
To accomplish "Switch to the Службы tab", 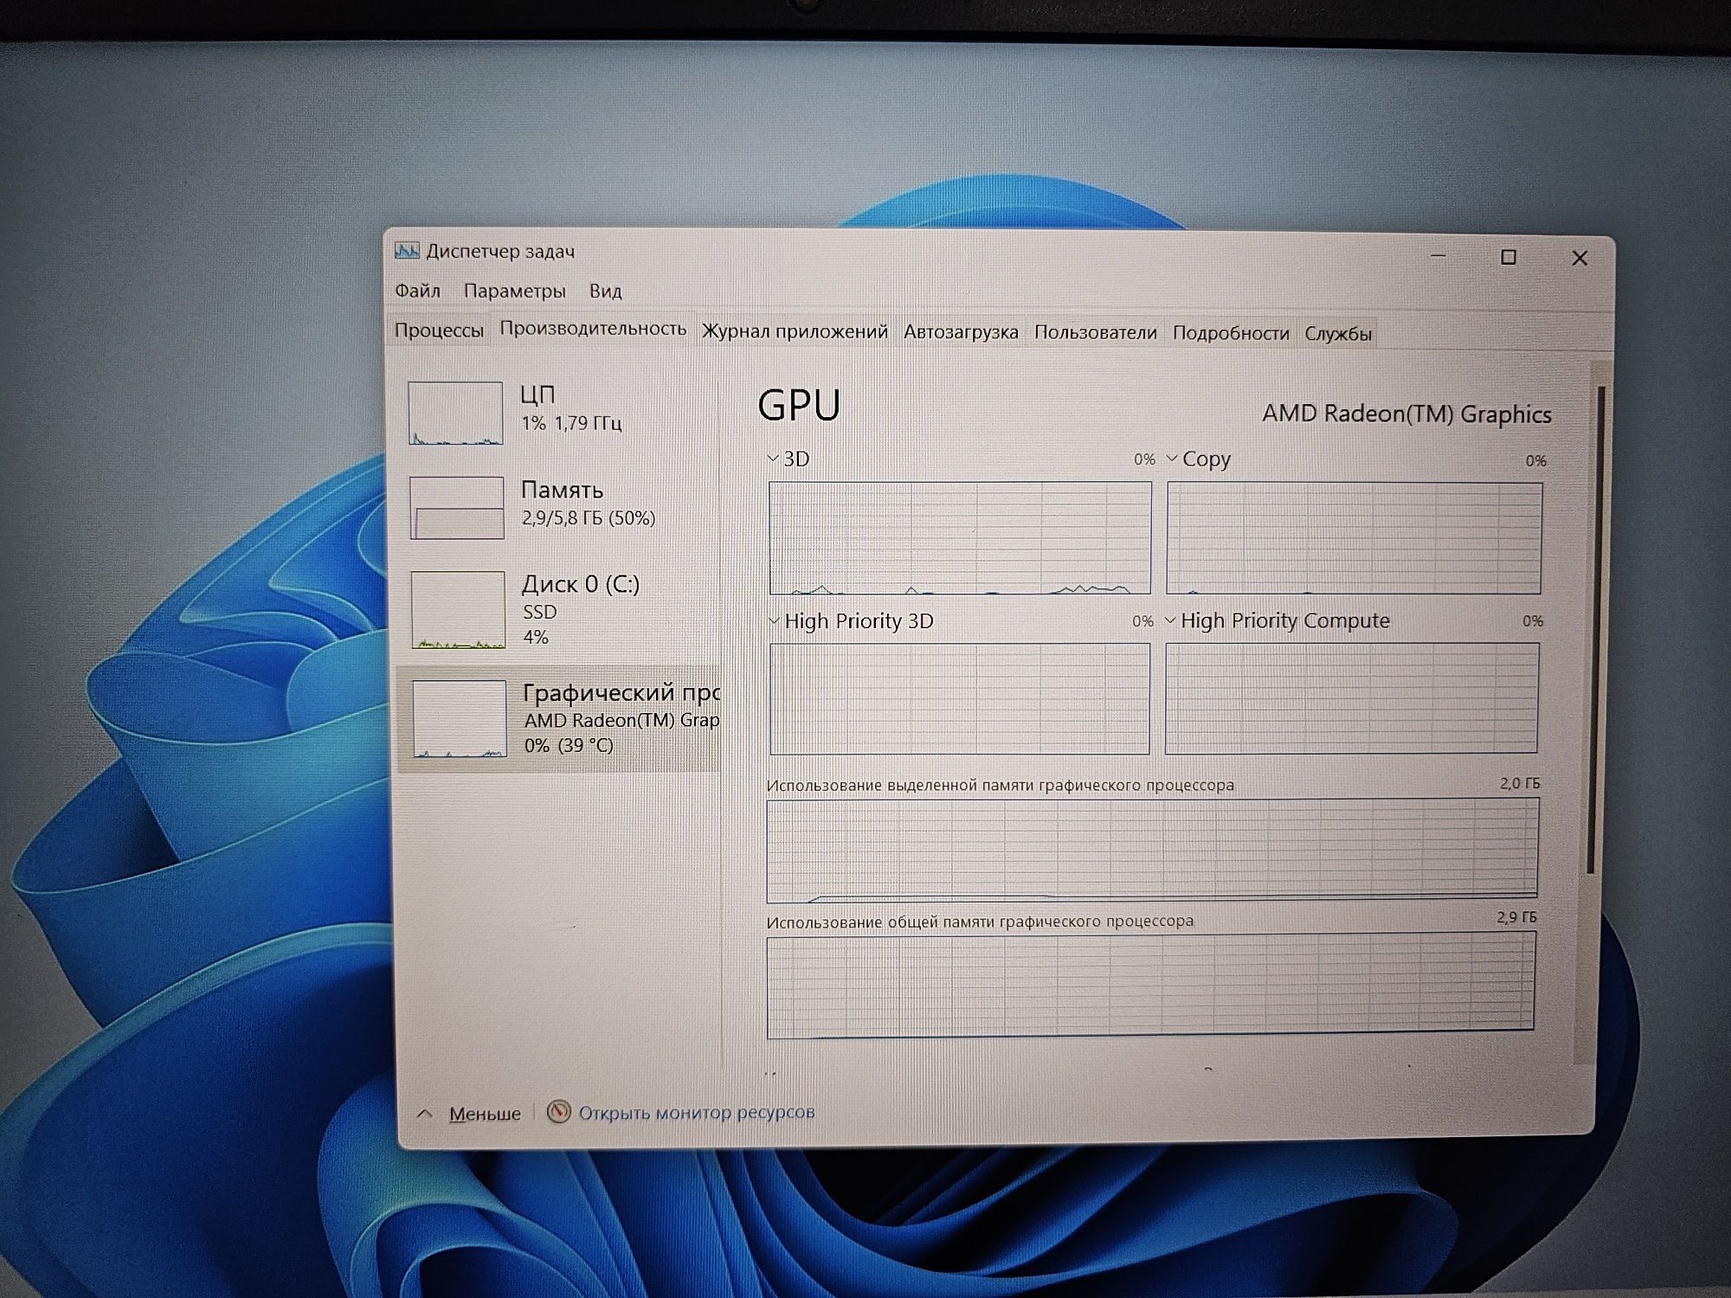I will click(x=1338, y=334).
